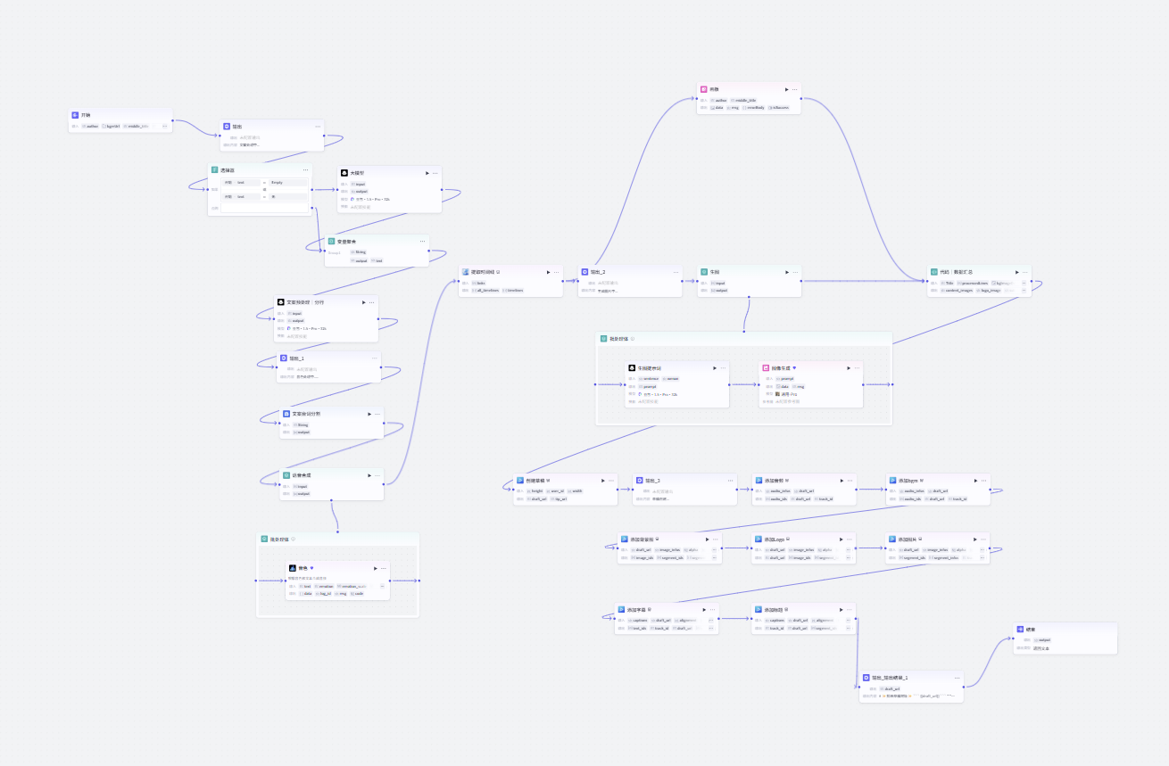Viewport: 1169px width, 766px height.
Task: Click the 结束 end node icon
Action: 1019,630
